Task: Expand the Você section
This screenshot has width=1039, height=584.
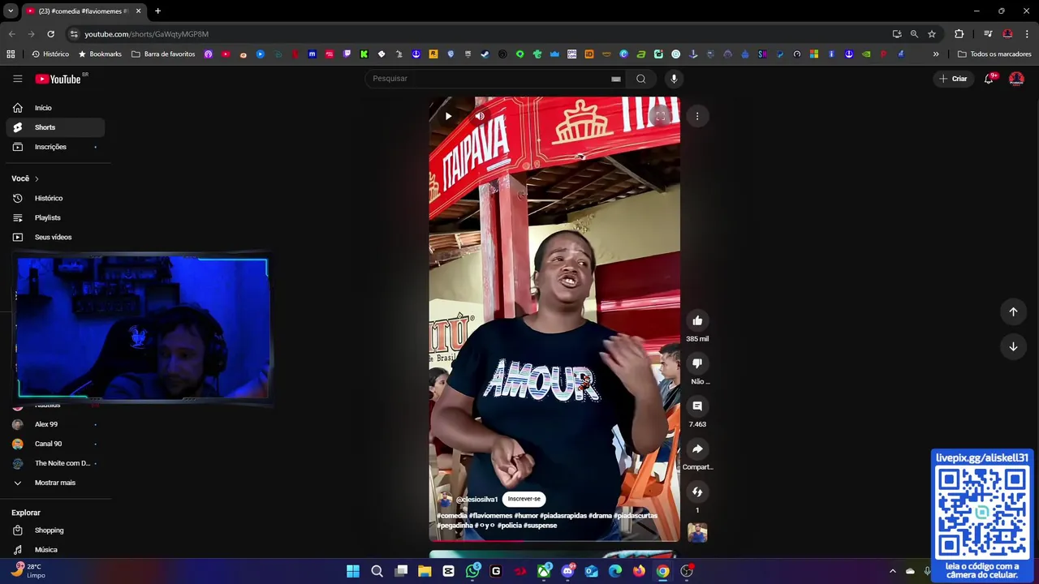Action: click(25, 178)
